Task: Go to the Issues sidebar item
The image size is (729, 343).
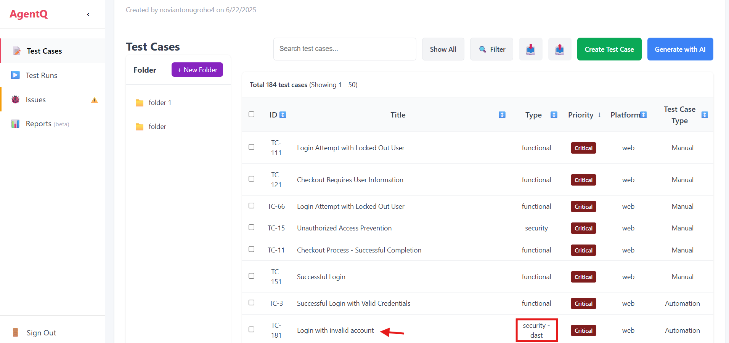Action: 36,100
